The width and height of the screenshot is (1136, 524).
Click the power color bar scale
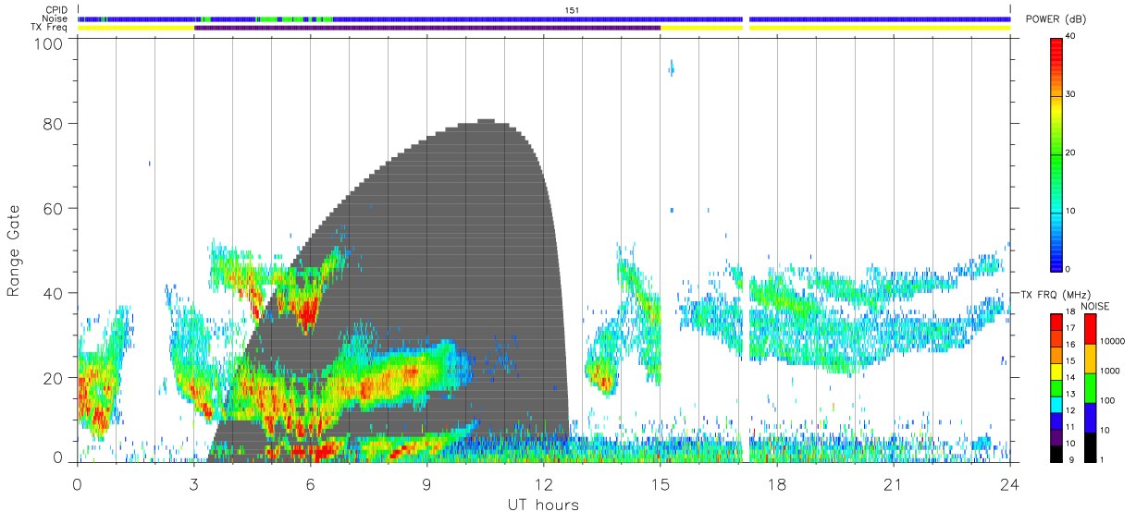(1056, 153)
